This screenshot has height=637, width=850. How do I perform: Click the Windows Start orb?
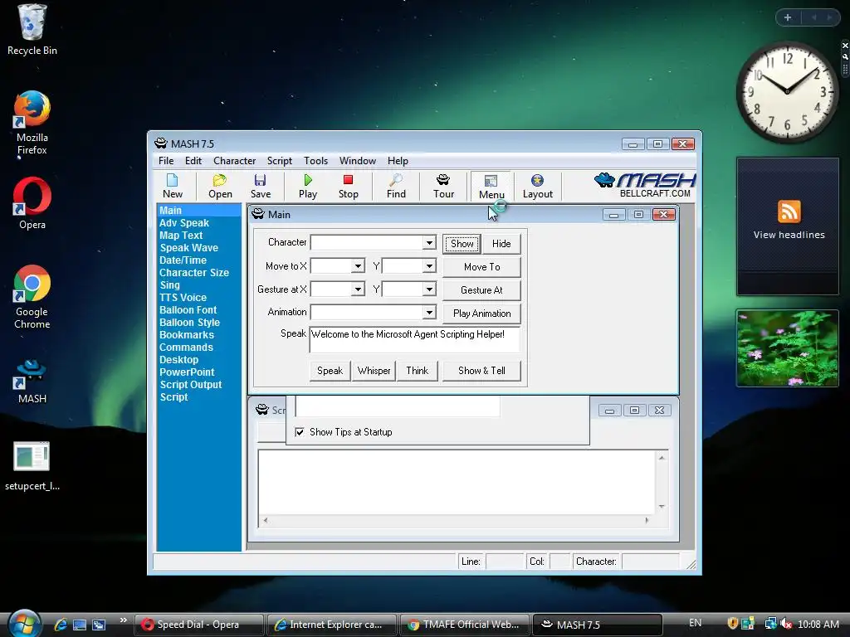tap(24, 623)
